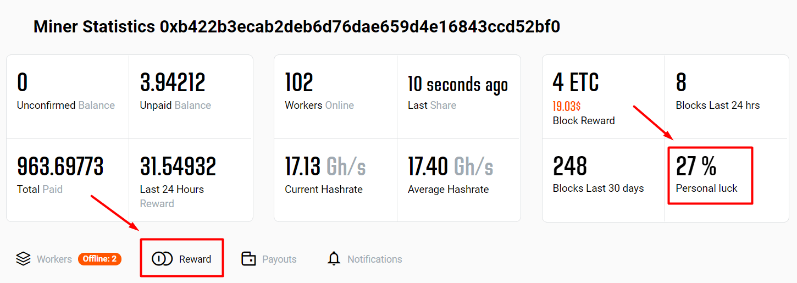Switch to the Reward tab

(x=195, y=259)
